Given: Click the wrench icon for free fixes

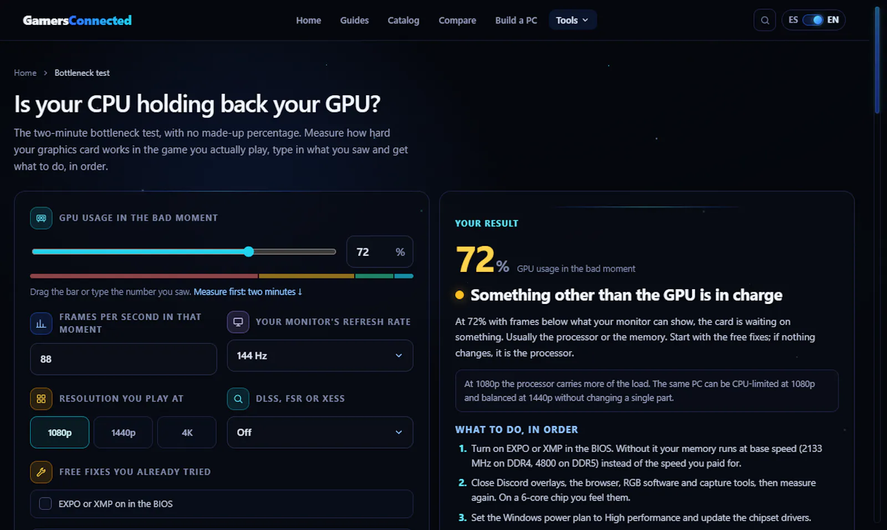Looking at the screenshot, I should pos(41,472).
